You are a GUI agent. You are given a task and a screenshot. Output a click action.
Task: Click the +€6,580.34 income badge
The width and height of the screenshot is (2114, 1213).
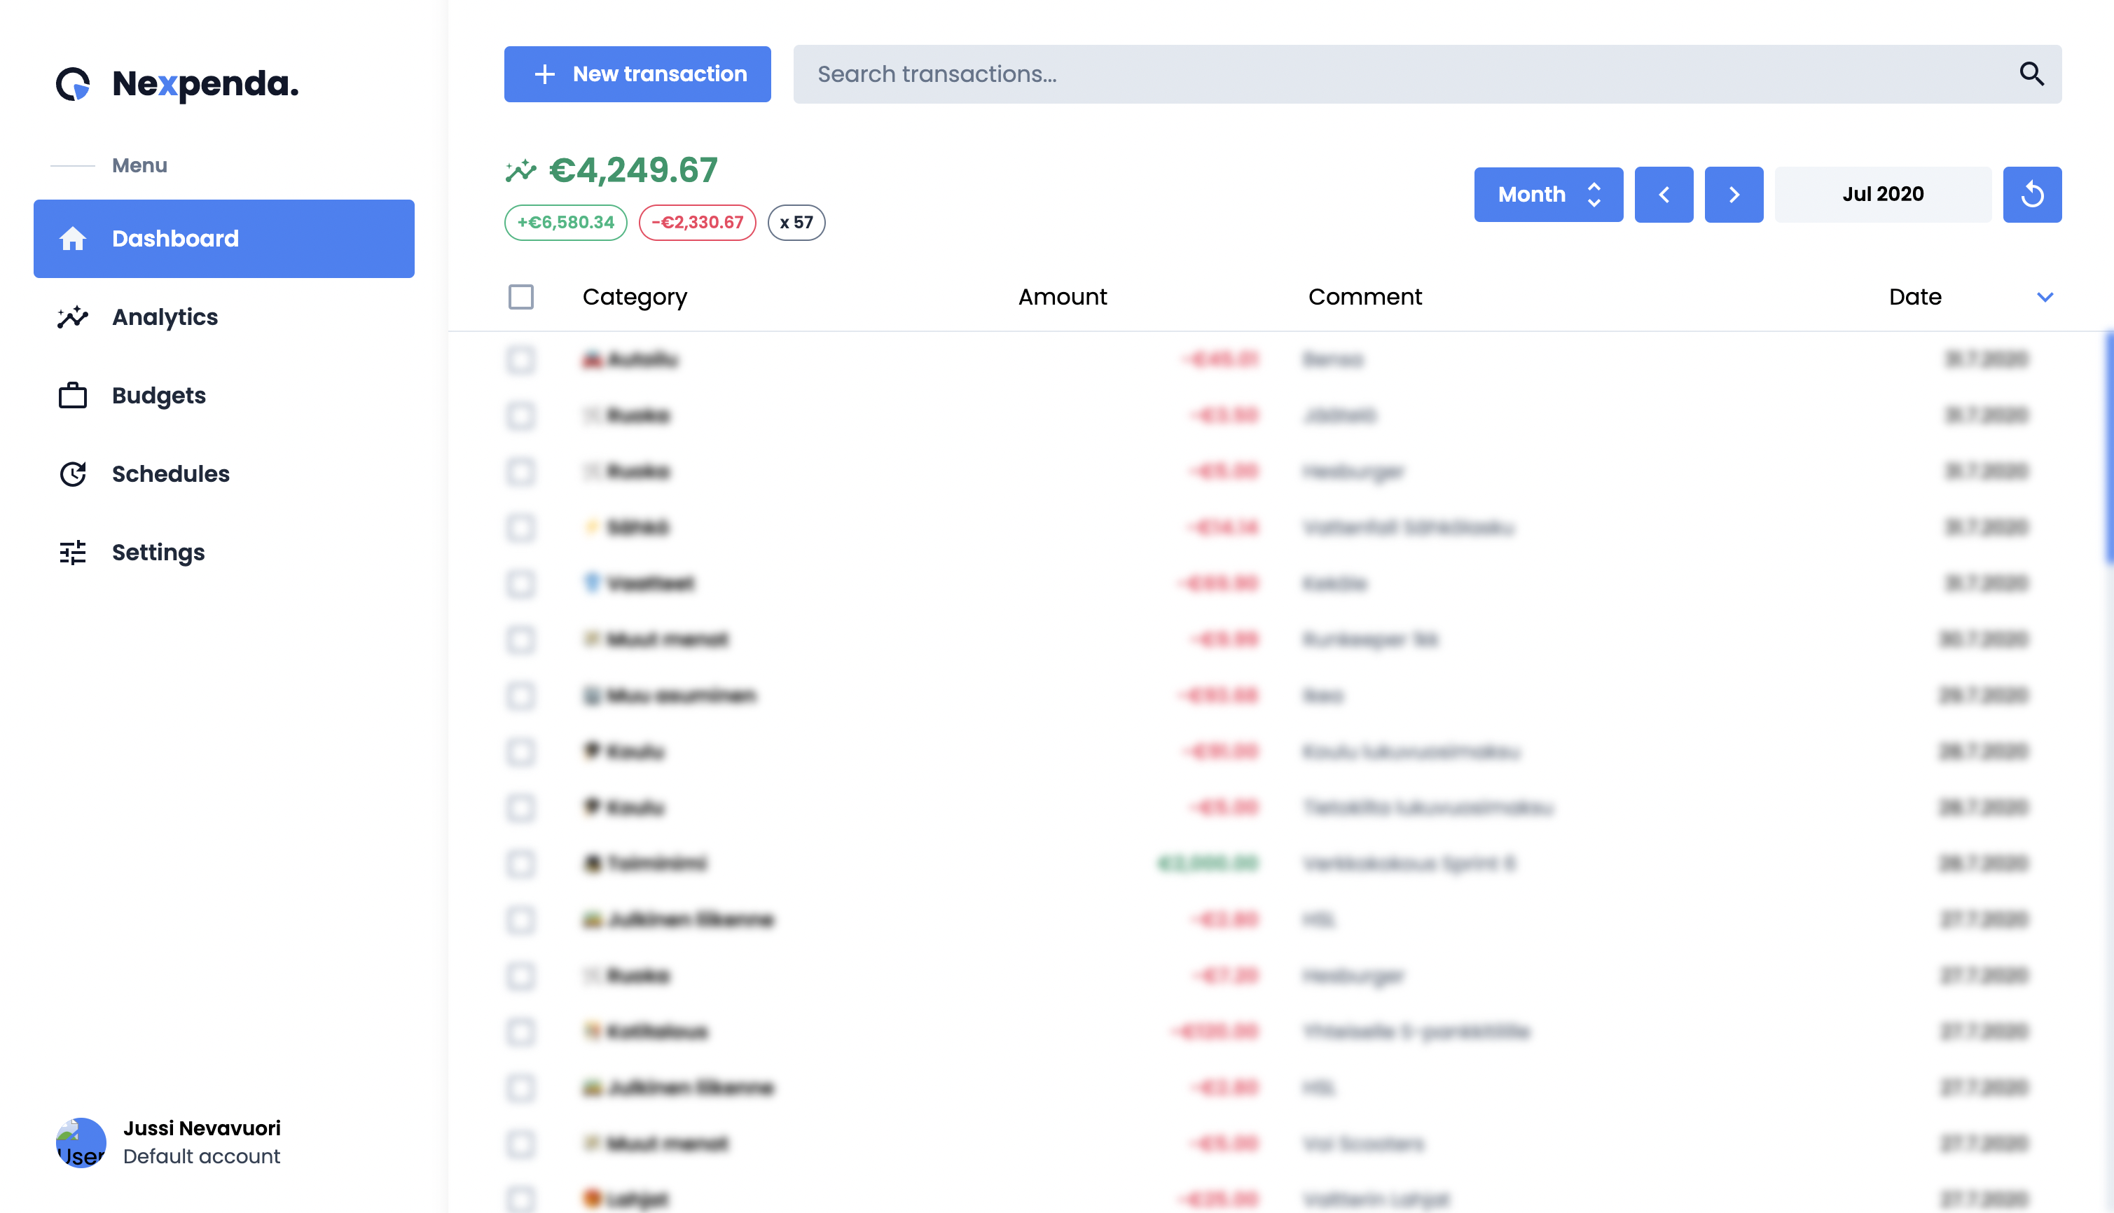[565, 223]
